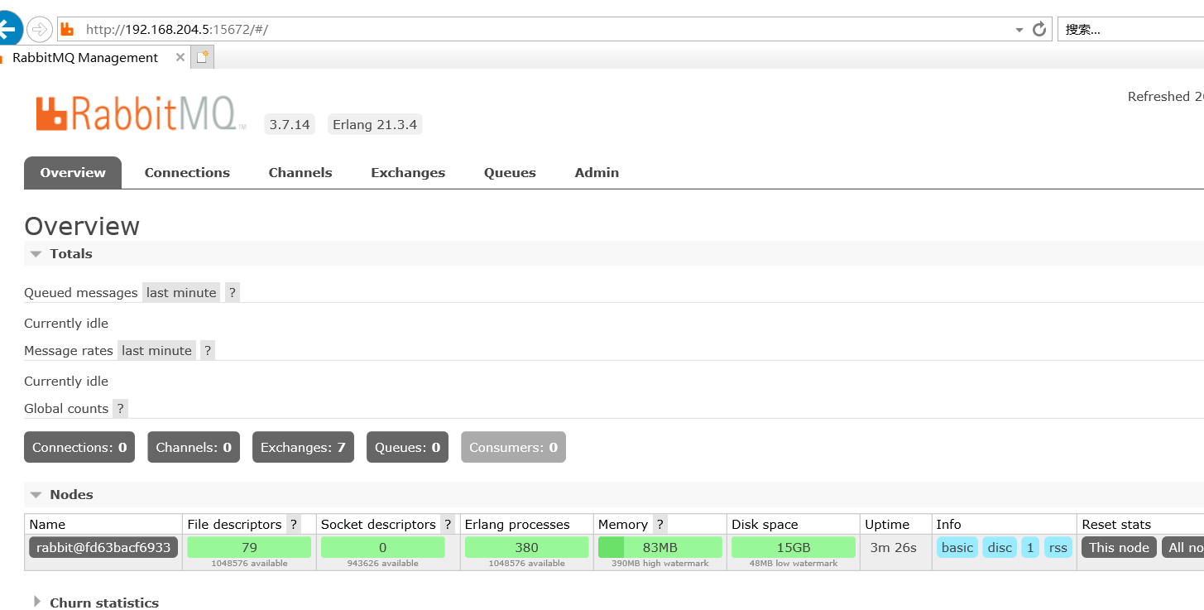Click the Uptime value 3m 26s

point(894,547)
